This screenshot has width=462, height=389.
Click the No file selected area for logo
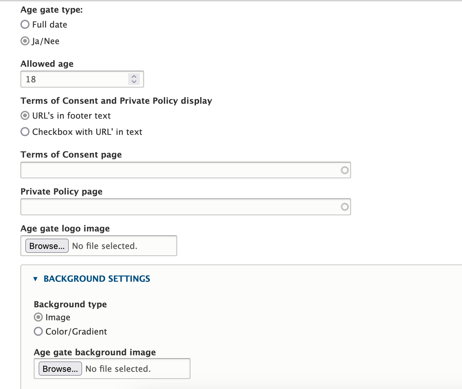point(104,246)
